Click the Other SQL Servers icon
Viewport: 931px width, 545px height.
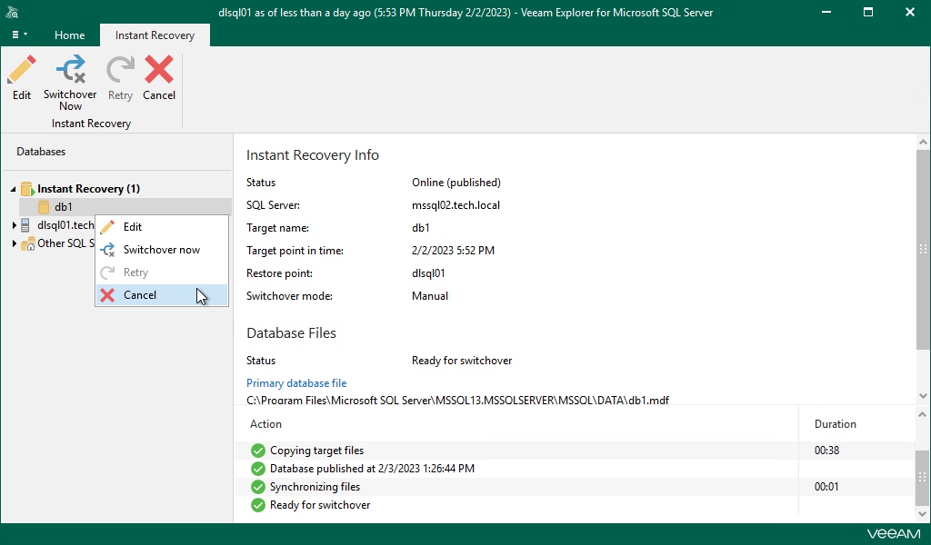coord(28,243)
